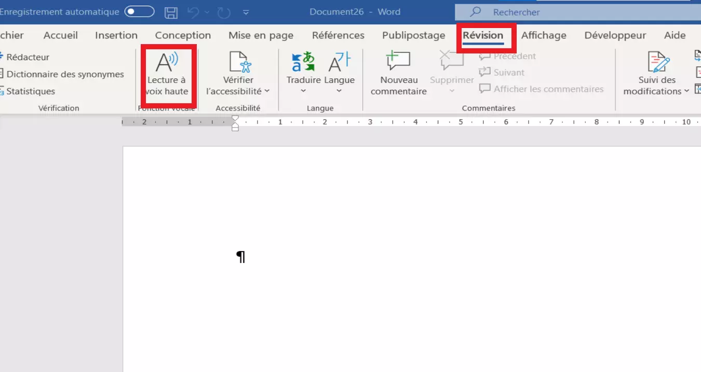Click the horizontal ruler at mark 5

click(461, 122)
